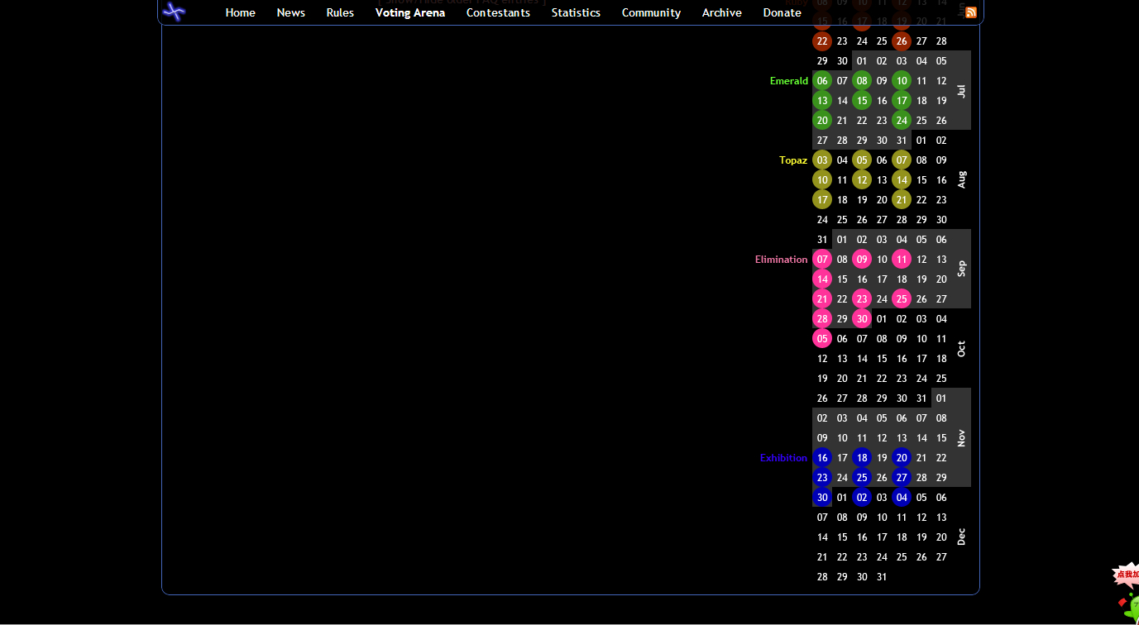Select the red June 22 match date
Image resolution: width=1139 pixels, height=625 pixels.
click(x=822, y=41)
